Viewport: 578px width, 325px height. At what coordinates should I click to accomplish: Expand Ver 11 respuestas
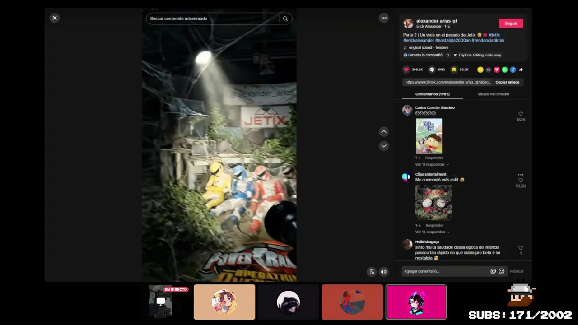click(432, 164)
